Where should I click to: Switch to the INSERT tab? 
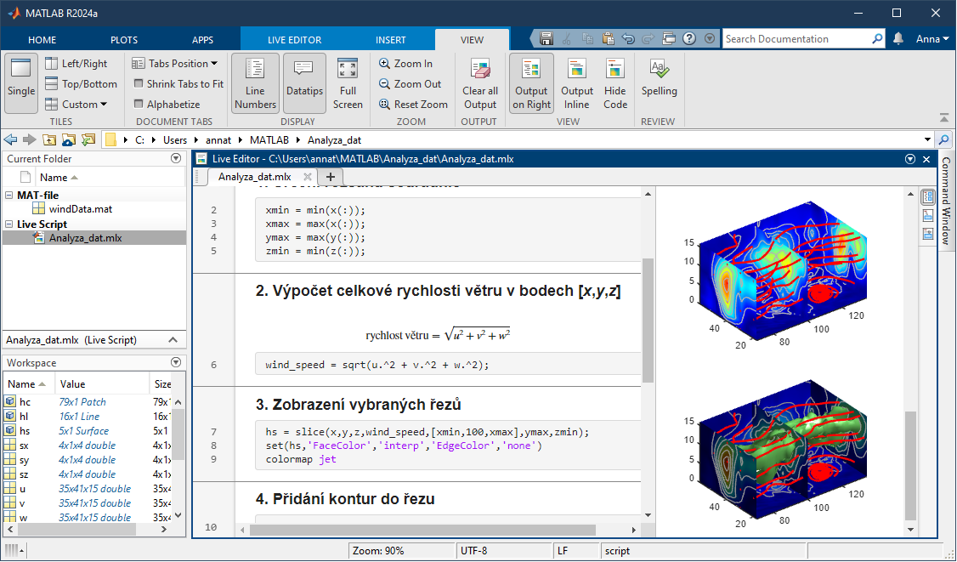point(391,40)
